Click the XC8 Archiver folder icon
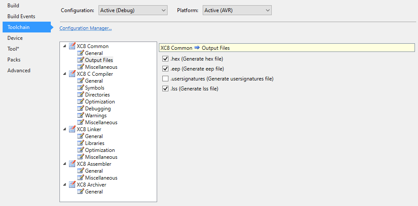 coord(72,185)
